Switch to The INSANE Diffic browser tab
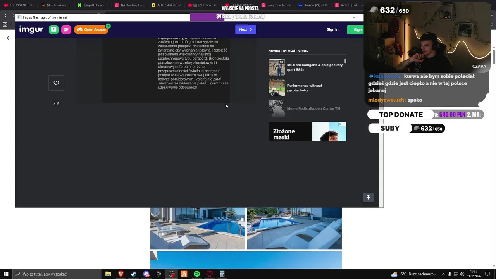The width and height of the screenshot is (496, 279). pyautogui.click(x=19, y=5)
